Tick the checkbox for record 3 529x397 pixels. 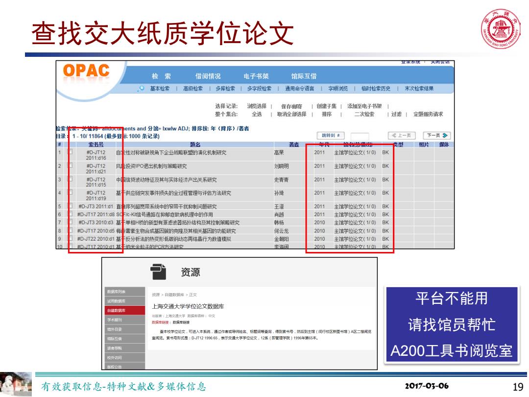coord(70,179)
